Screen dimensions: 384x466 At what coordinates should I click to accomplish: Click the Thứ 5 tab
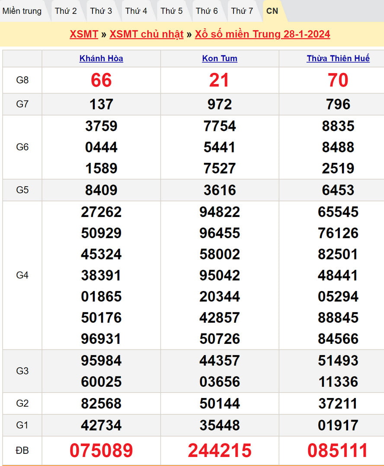(x=172, y=11)
